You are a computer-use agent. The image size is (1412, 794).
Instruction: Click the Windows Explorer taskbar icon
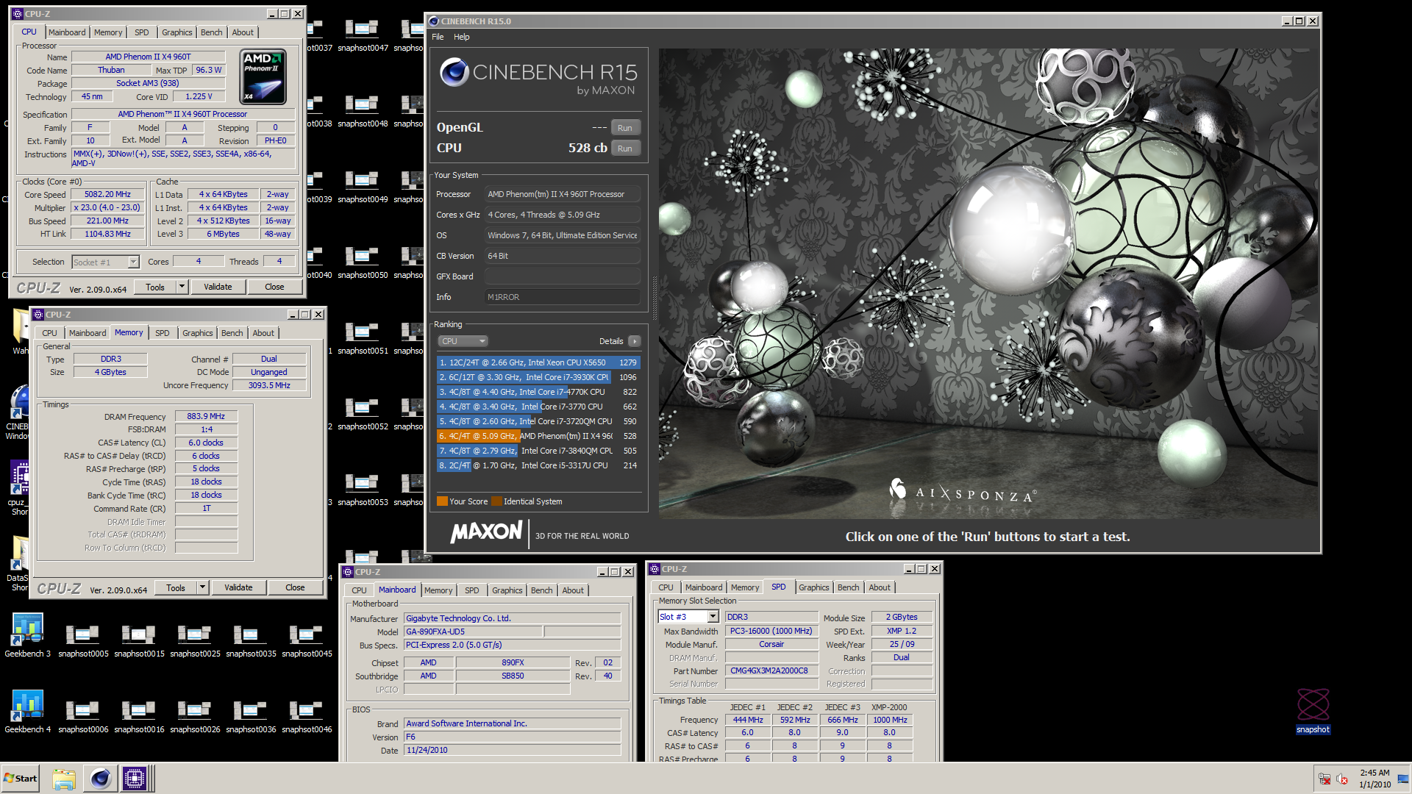coord(64,779)
